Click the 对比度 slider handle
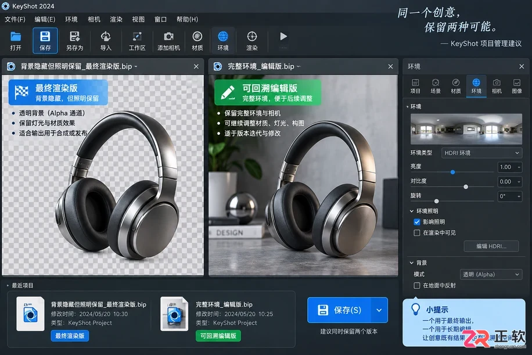This screenshot has width=532, height=355. (x=466, y=187)
